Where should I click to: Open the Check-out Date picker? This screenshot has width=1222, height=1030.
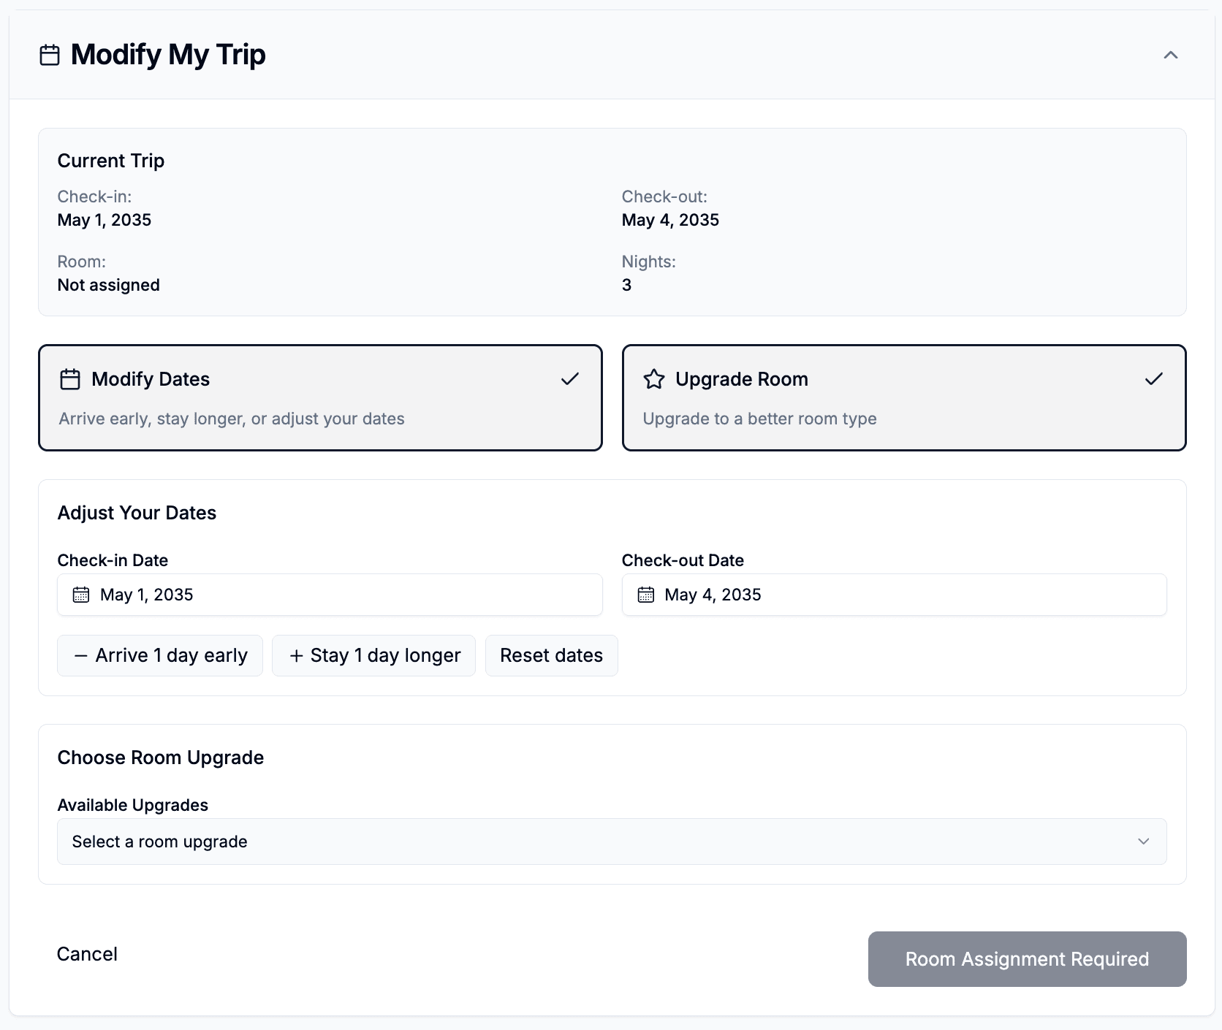894,595
